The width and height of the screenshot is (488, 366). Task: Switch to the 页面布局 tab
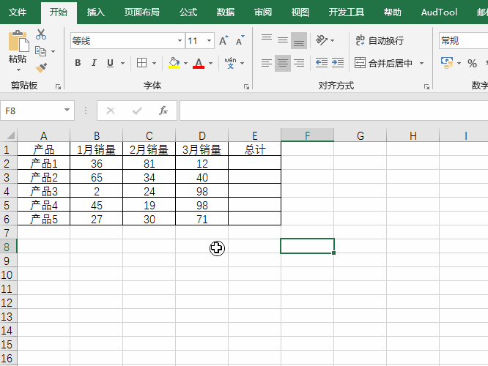click(x=142, y=12)
